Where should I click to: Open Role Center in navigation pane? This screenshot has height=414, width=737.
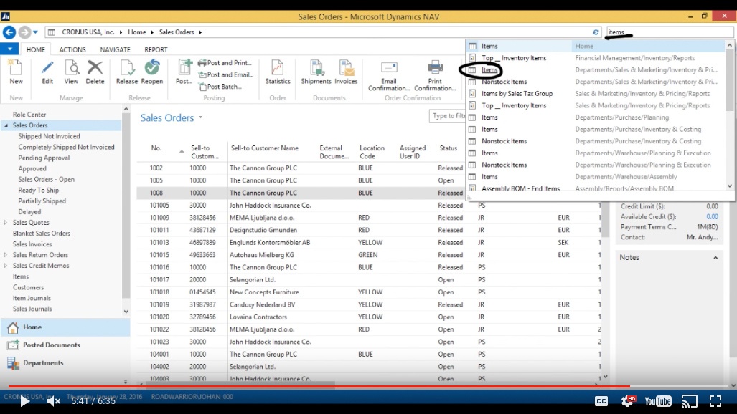click(29, 115)
